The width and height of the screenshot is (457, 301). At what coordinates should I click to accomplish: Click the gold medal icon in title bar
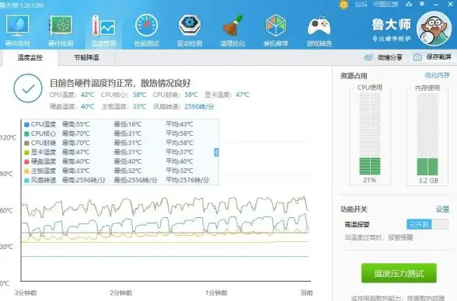click(x=344, y=5)
